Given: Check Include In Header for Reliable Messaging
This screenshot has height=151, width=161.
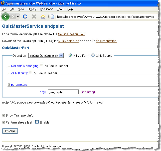Looking at the screenshot, I should point(42,66).
